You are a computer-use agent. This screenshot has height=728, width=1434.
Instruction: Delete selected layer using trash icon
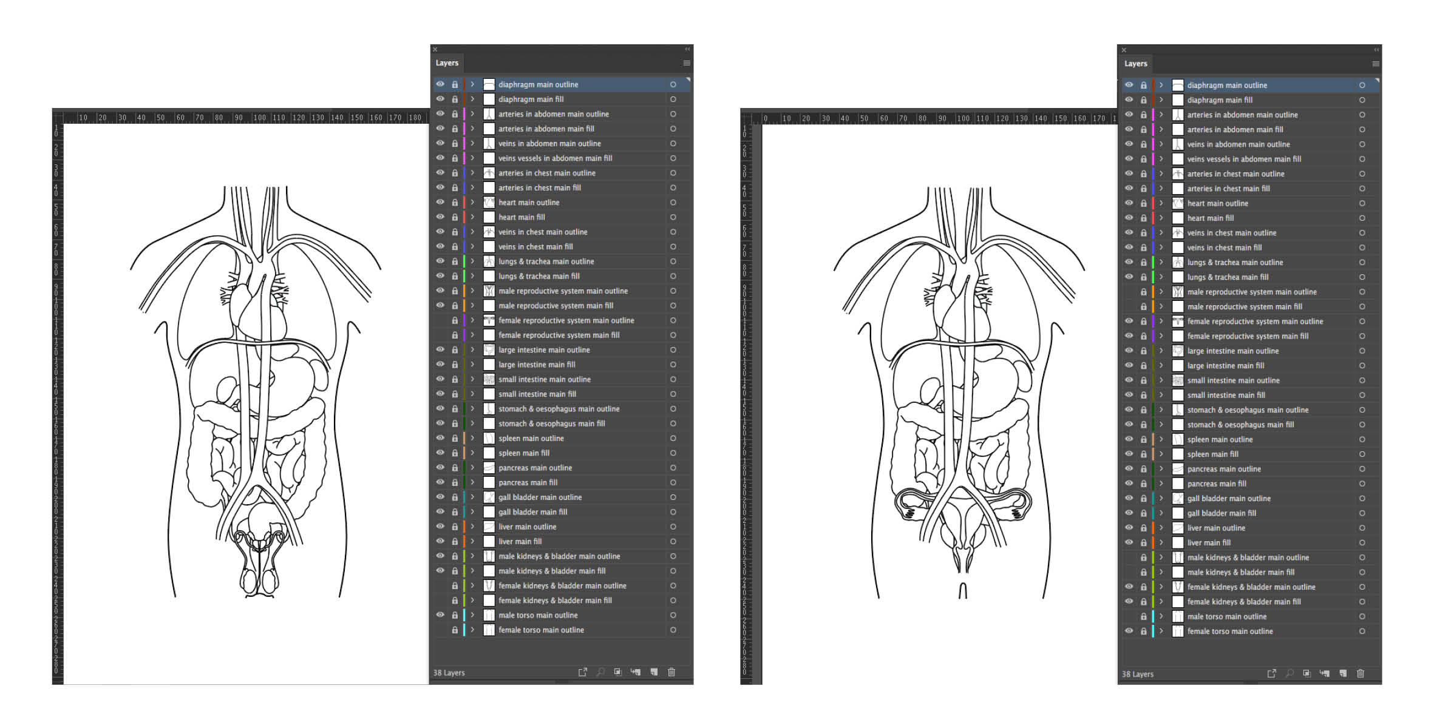coord(671,672)
